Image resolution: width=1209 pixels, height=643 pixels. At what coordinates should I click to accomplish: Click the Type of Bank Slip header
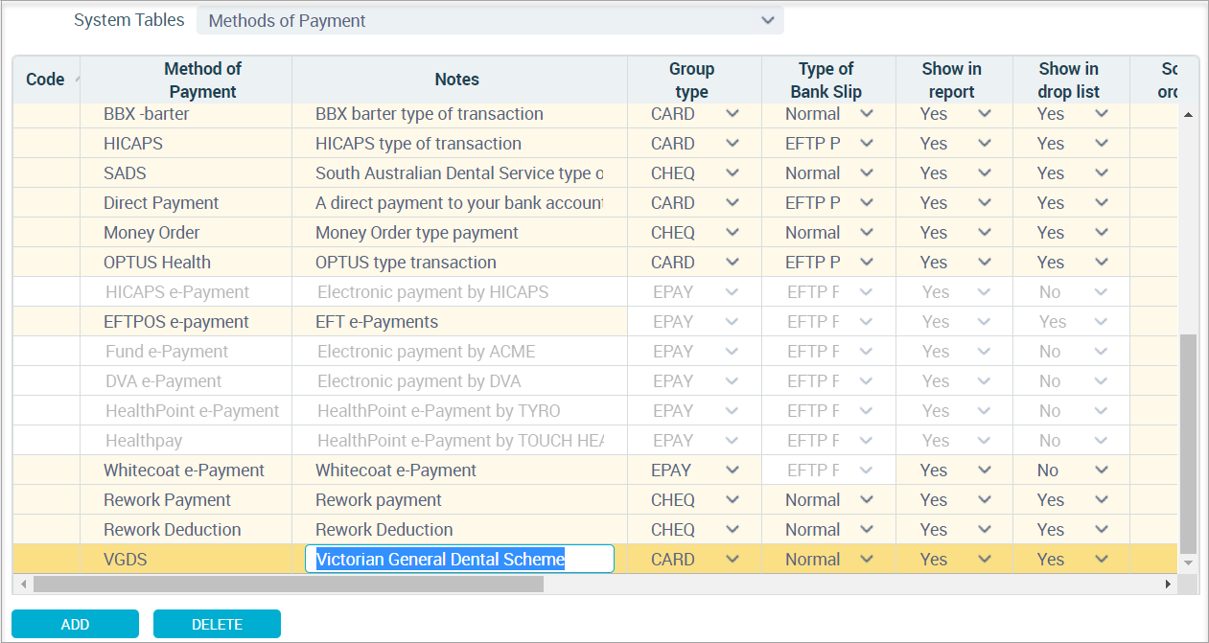[x=828, y=80]
